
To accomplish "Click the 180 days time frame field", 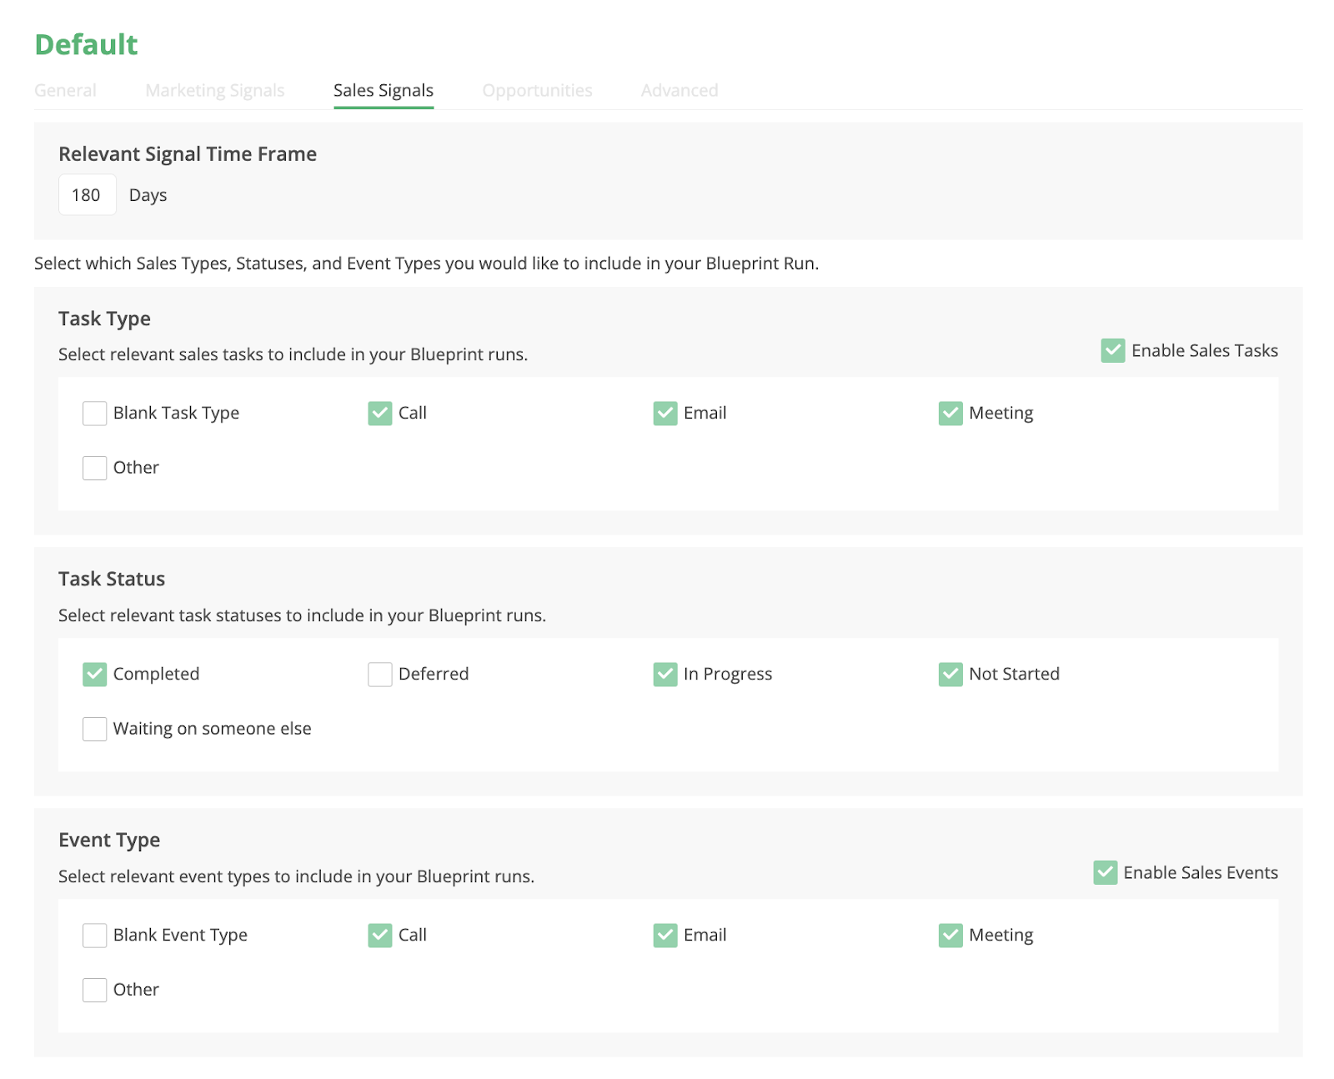I will coord(87,195).
